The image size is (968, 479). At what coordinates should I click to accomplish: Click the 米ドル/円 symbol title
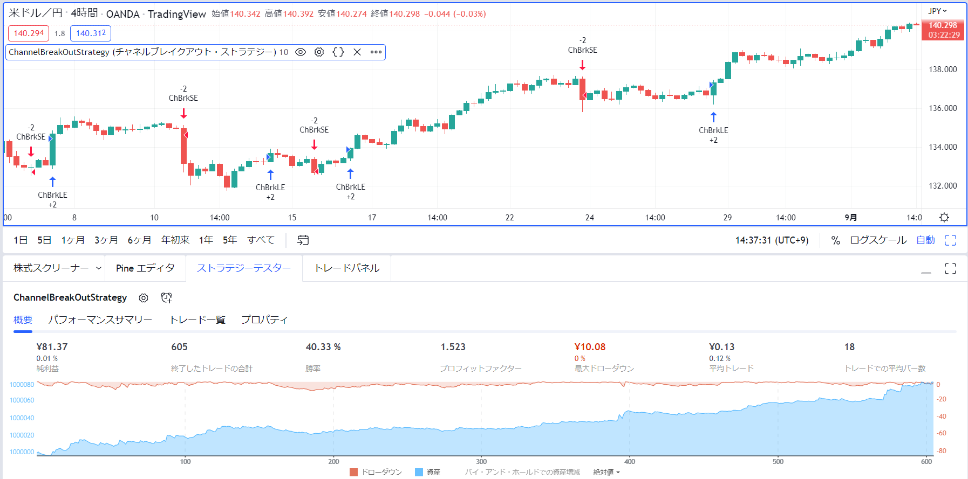point(36,13)
